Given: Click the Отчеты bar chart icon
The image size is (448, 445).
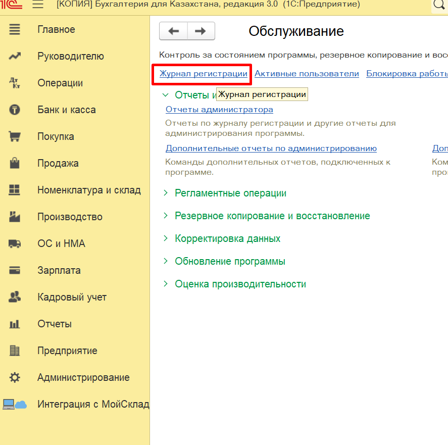Looking at the screenshot, I should coord(15,324).
